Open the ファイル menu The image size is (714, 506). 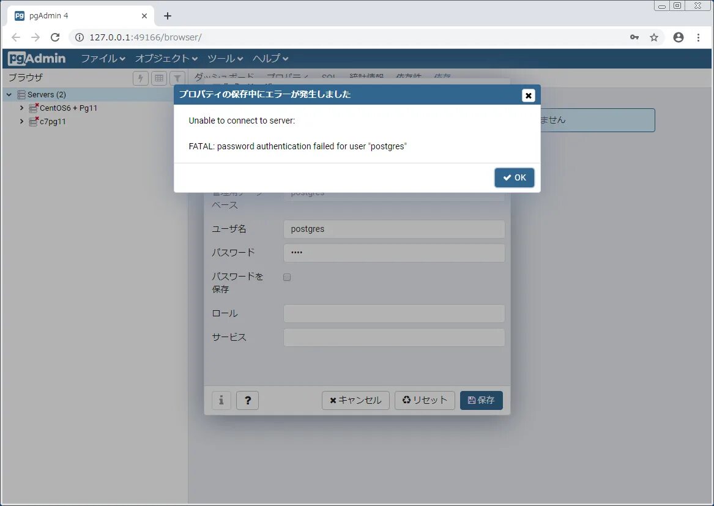tap(103, 58)
